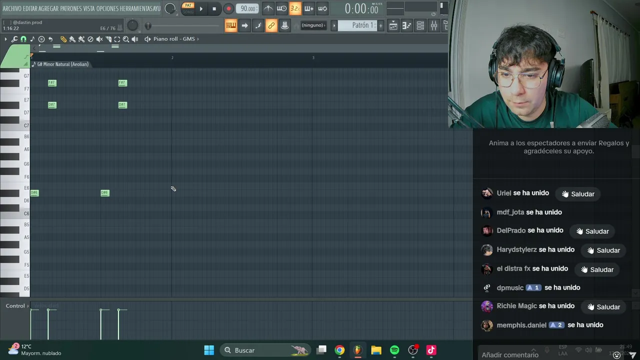Select the Mute tool

coord(99,39)
